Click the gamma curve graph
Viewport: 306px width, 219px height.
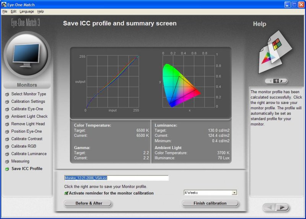(112, 81)
